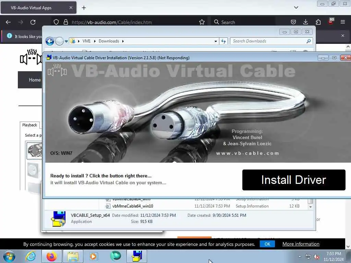Close the VB-Audio Virtual Apps tab

(x=71, y=8)
